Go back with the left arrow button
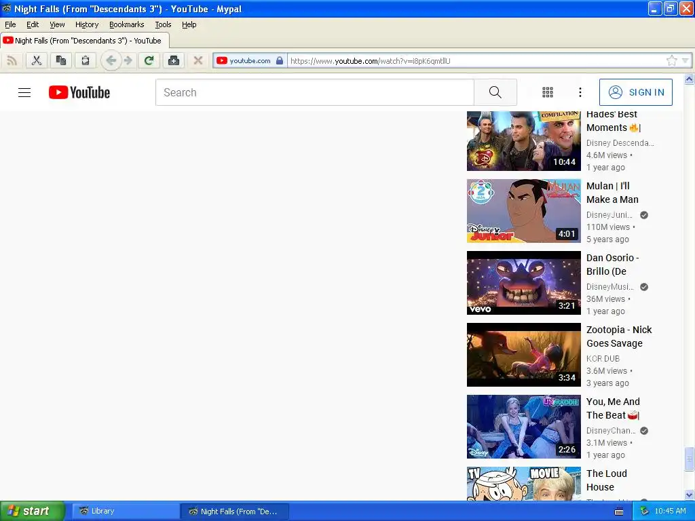This screenshot has width=695, height=521. (111, 60)
